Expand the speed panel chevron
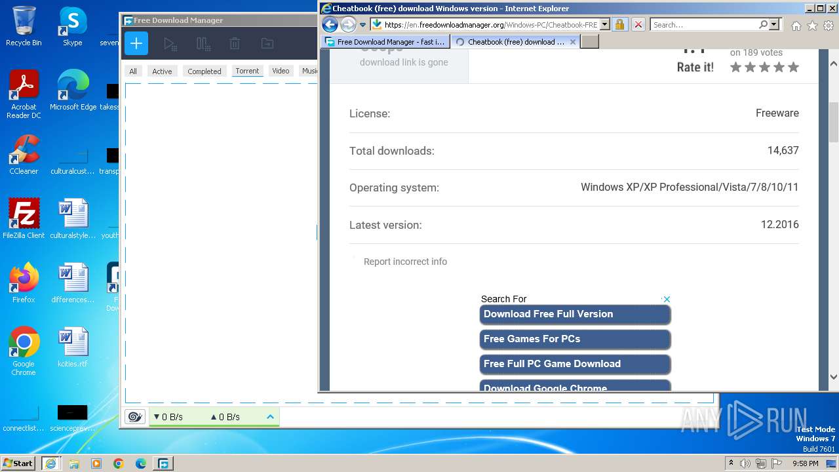 click(x=270, y=416)
